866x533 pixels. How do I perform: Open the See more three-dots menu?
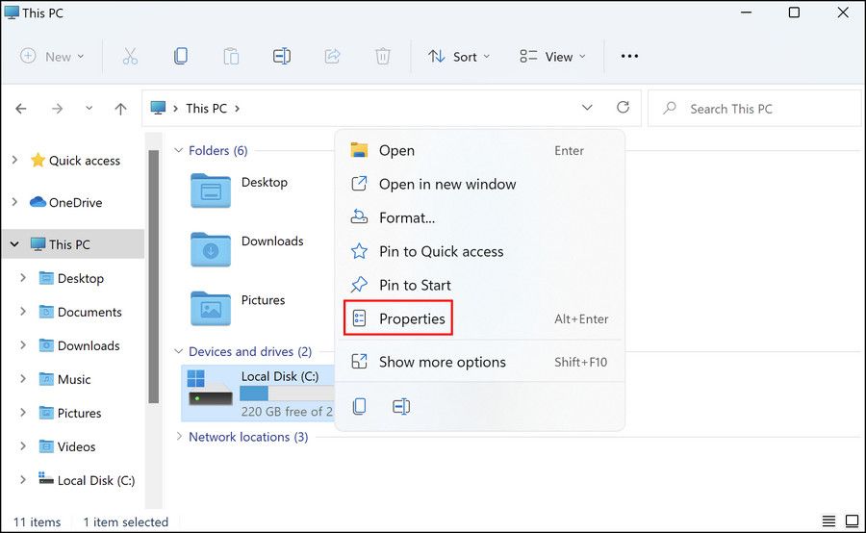point(629,56)
